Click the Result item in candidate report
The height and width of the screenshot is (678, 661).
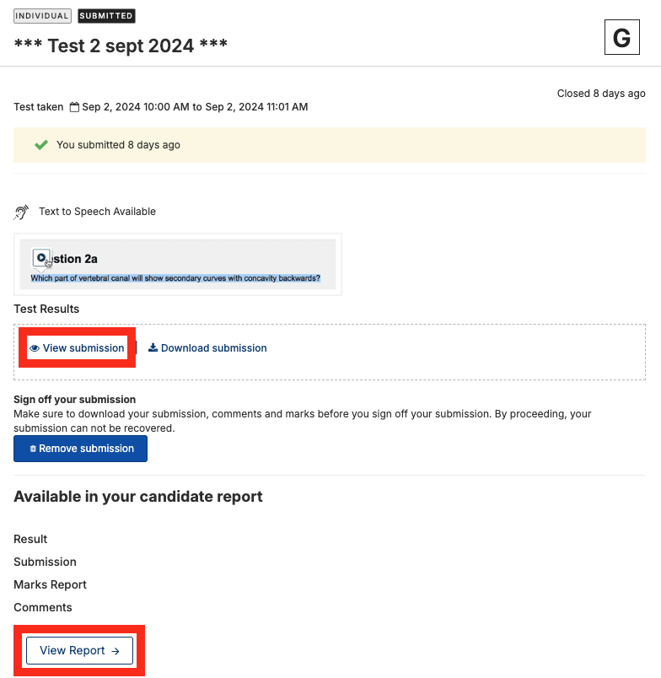pos(30,539)
